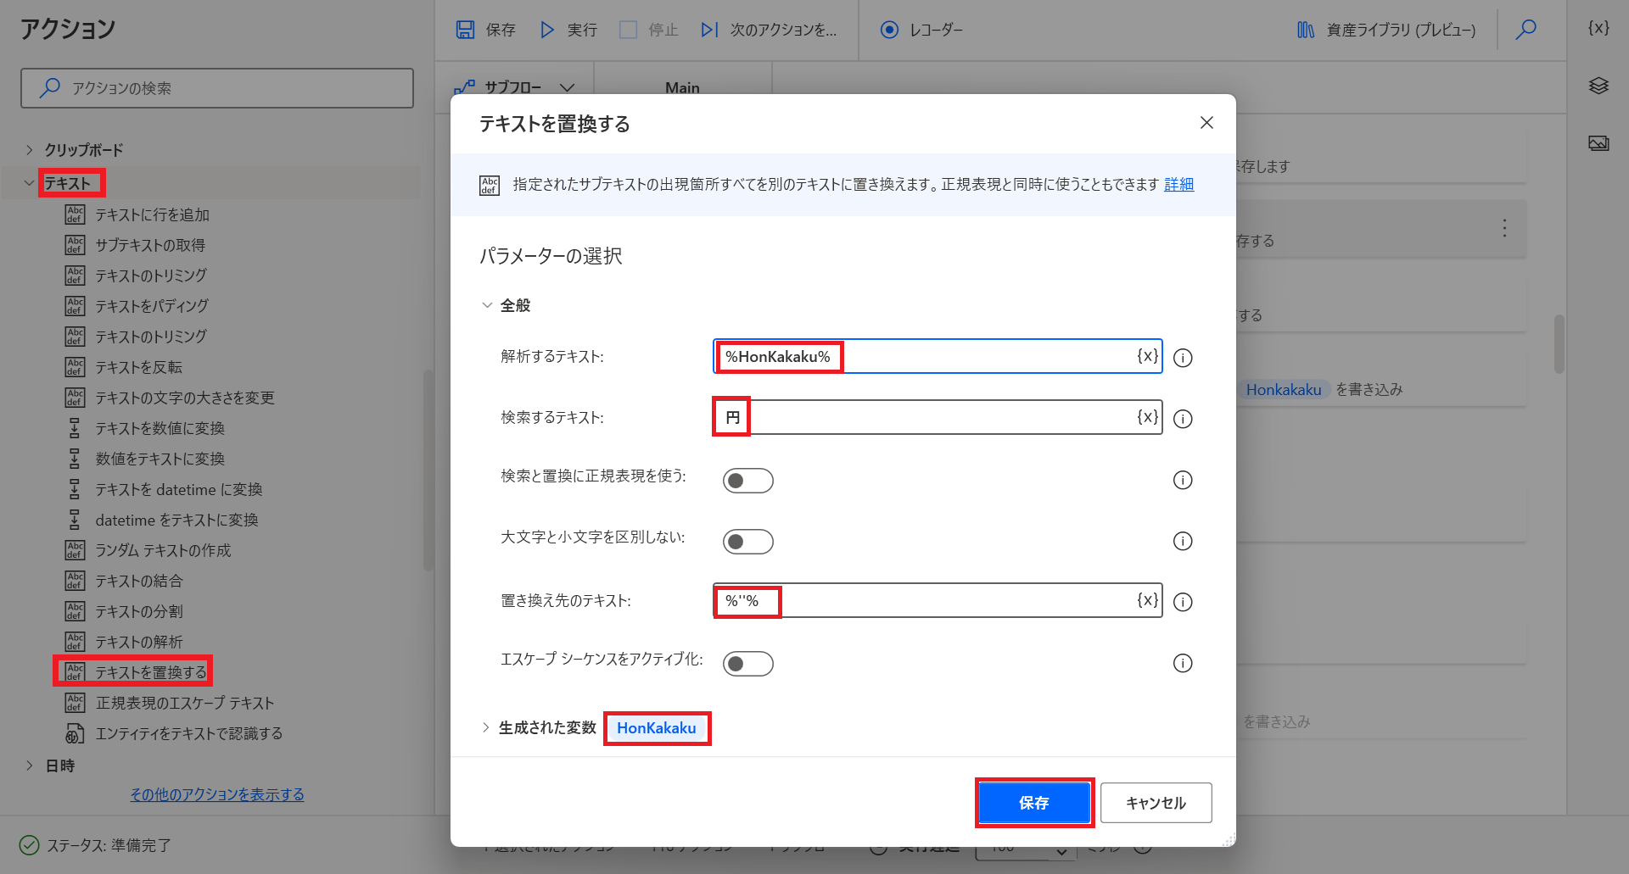
Task: Open the 詳細 link
Action: click(x=1179, y=185)
